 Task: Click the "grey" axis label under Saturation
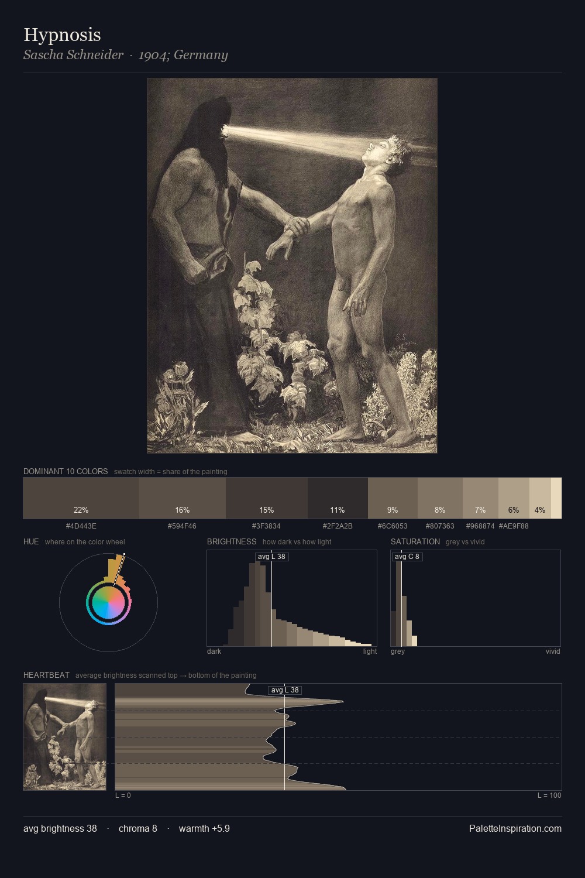click(398, 651)
